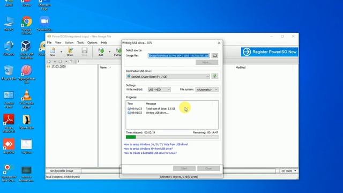
Task: Click the Name column header
Action: (103, 68)
